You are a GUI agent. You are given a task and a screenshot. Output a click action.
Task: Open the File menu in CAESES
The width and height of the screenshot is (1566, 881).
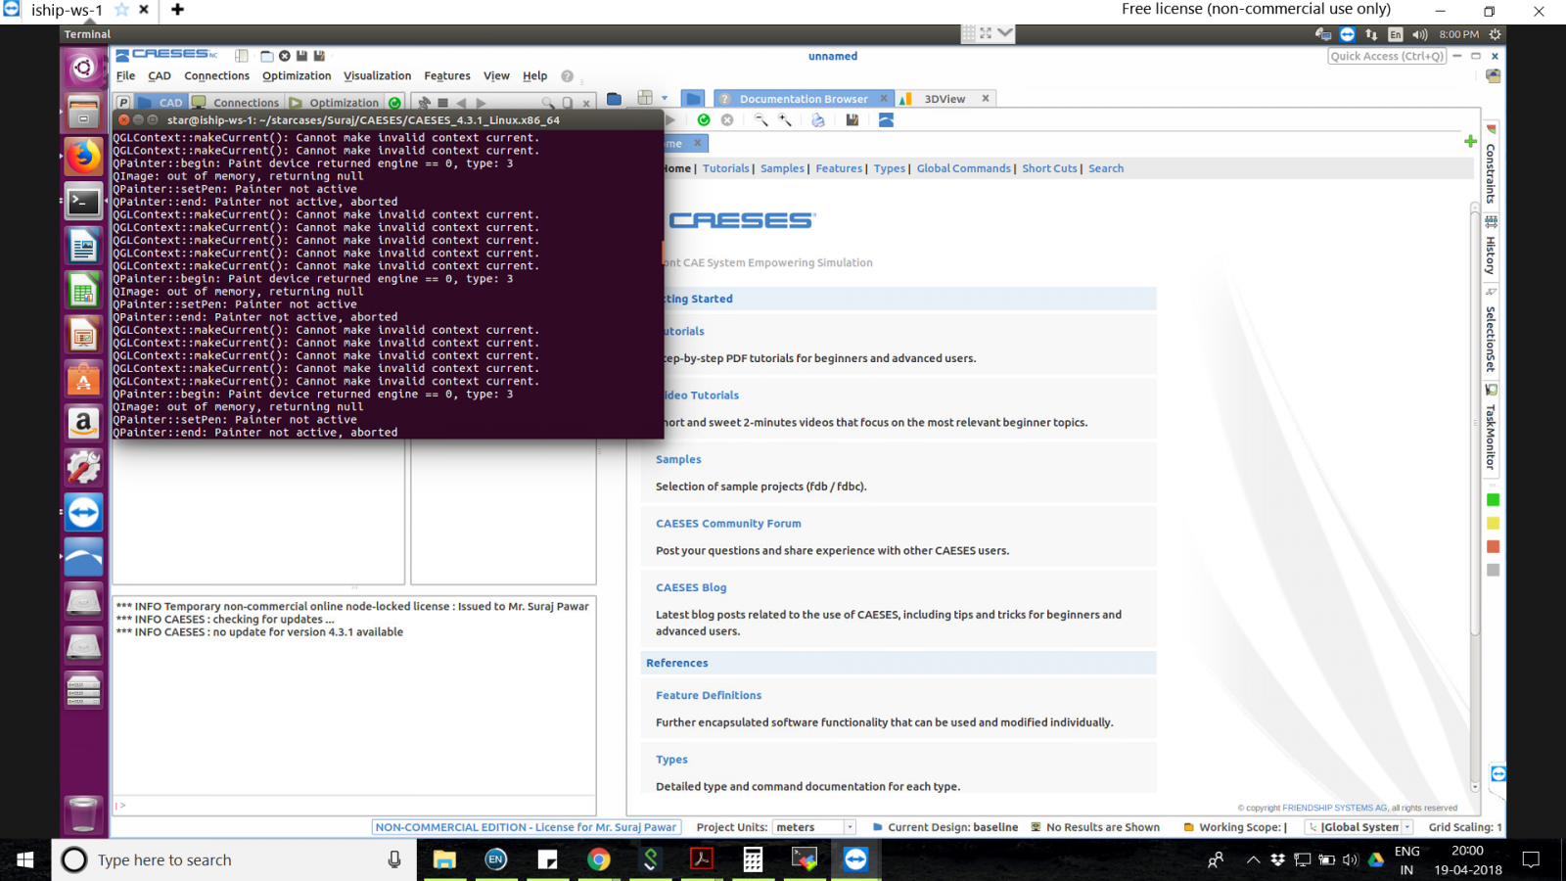click(x=125, y=76)
